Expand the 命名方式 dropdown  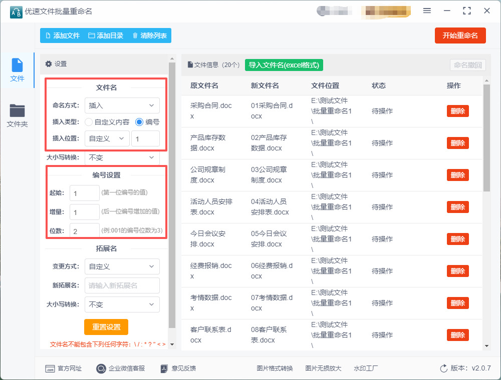(x=122, y=105)
